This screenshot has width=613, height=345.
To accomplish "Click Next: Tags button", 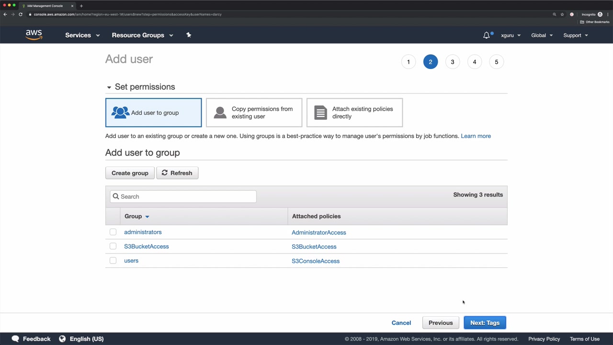I will coord(485,323).
